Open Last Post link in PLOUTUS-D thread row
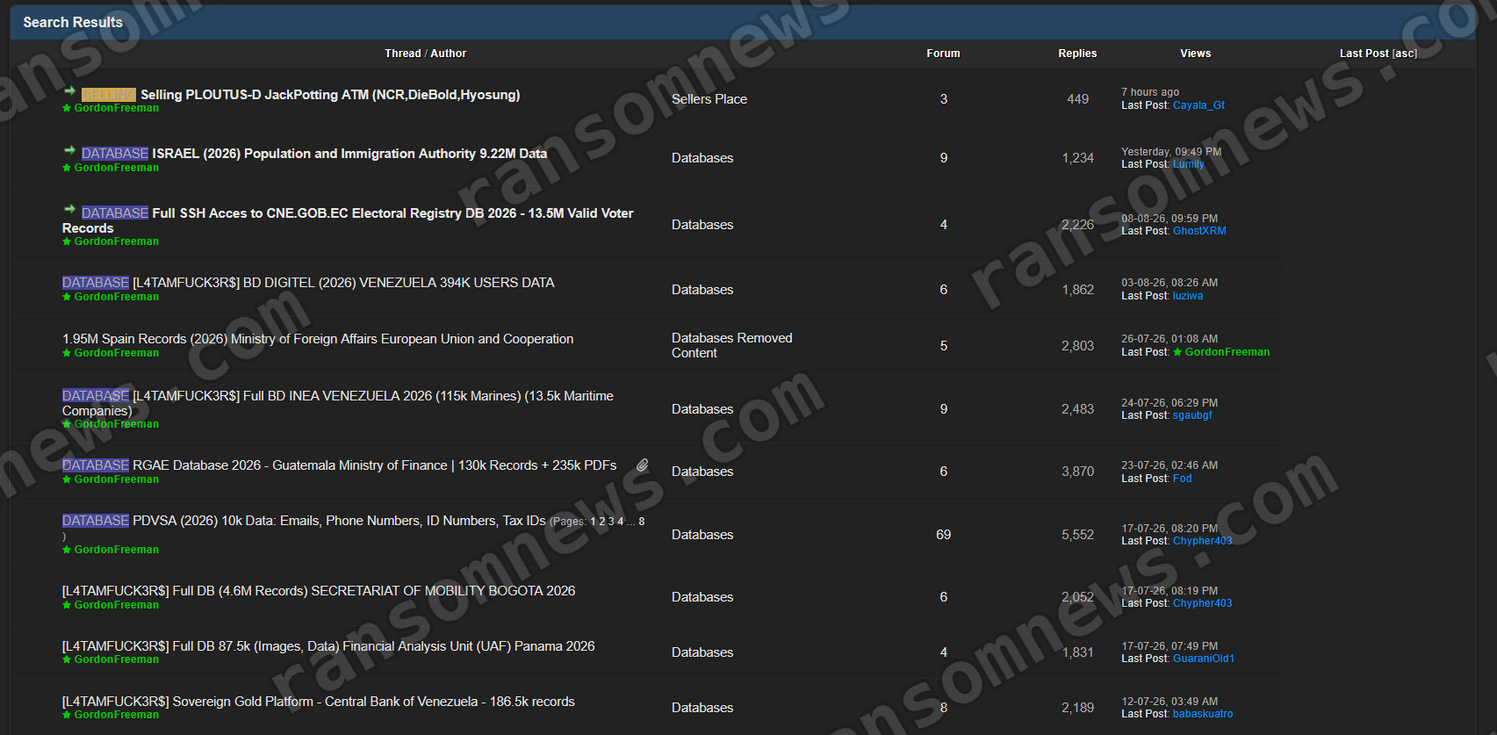Image resolution: width=1497 pixels, height=735 pixels. pyautogui.click(x=1144, y=105)
